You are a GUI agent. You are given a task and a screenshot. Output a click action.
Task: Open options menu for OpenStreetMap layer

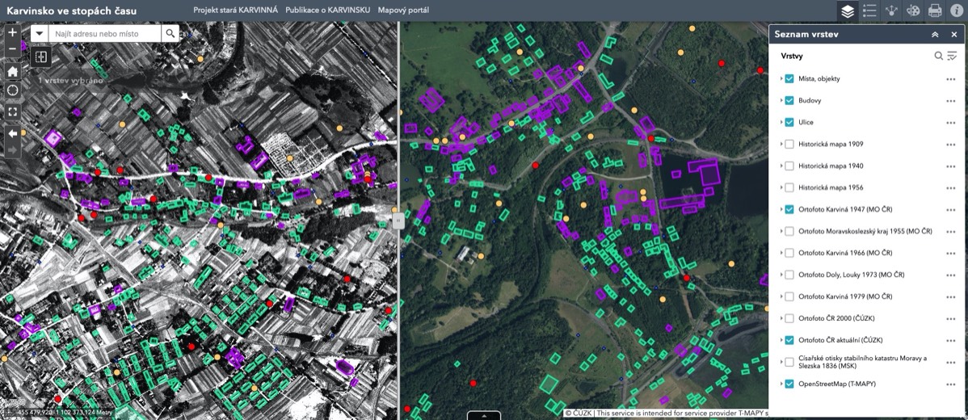950,384
